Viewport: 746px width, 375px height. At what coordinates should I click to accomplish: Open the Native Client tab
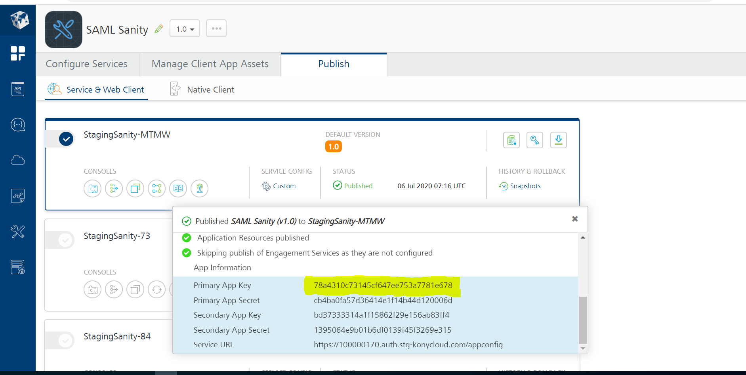(x=210, y=89)
